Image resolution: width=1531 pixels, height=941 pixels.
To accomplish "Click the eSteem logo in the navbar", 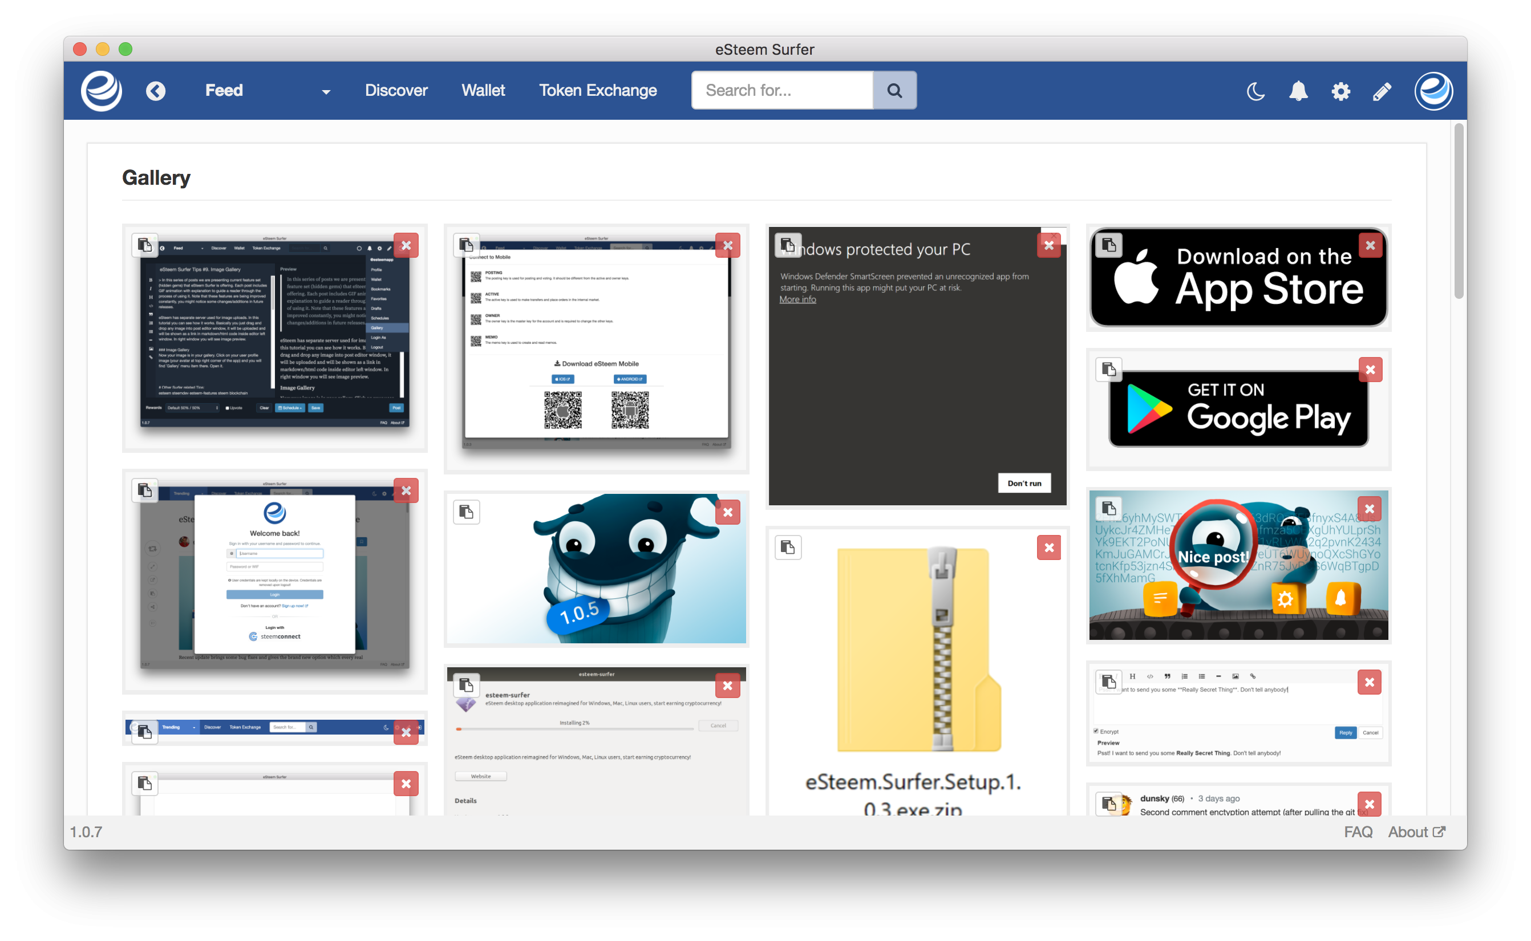I will click(102, 91).
